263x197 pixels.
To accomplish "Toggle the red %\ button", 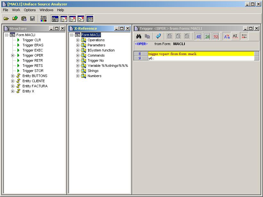I will click(216, 36).
